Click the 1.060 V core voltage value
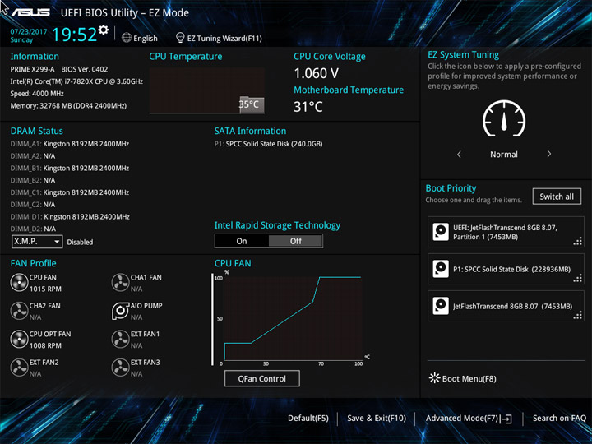The image size is (592, 444). 316,73
